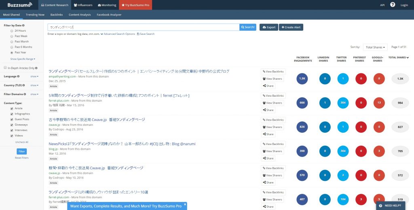Click Uncheck All link

tap(22, 142)
